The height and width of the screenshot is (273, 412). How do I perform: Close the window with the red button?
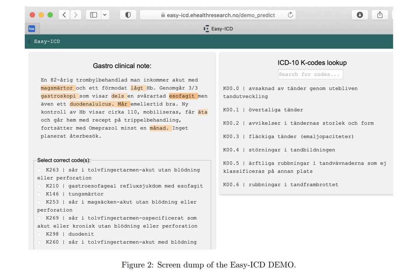(33, 15)
